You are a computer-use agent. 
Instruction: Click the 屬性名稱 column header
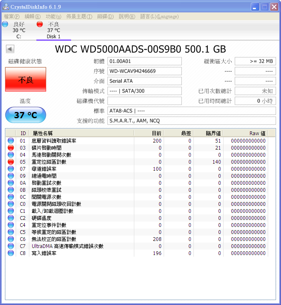[81, 133]
